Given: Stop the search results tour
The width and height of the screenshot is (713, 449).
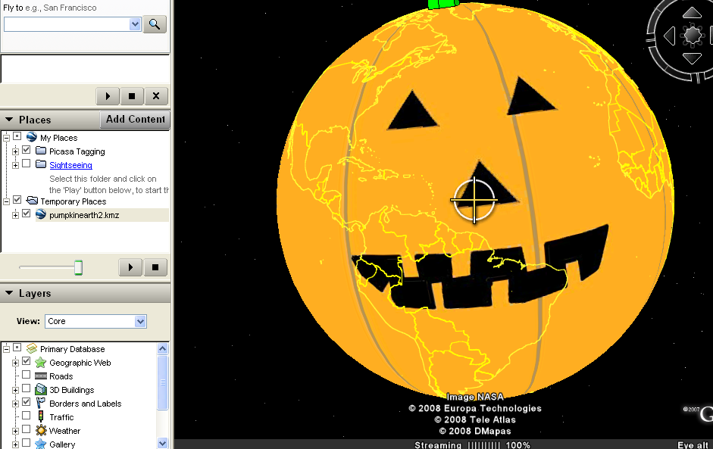Looking at the screenshot, I should click(132, 96).
